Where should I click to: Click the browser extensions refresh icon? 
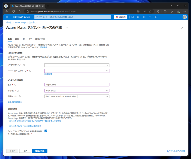coord(158,11)
